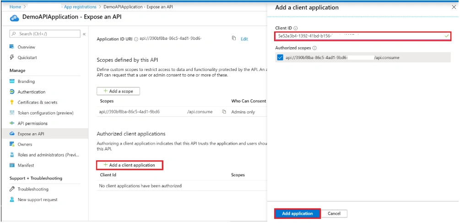Open the Manifest page
Image resolution: width=460 pixels, height=223 pixels.
26,165
